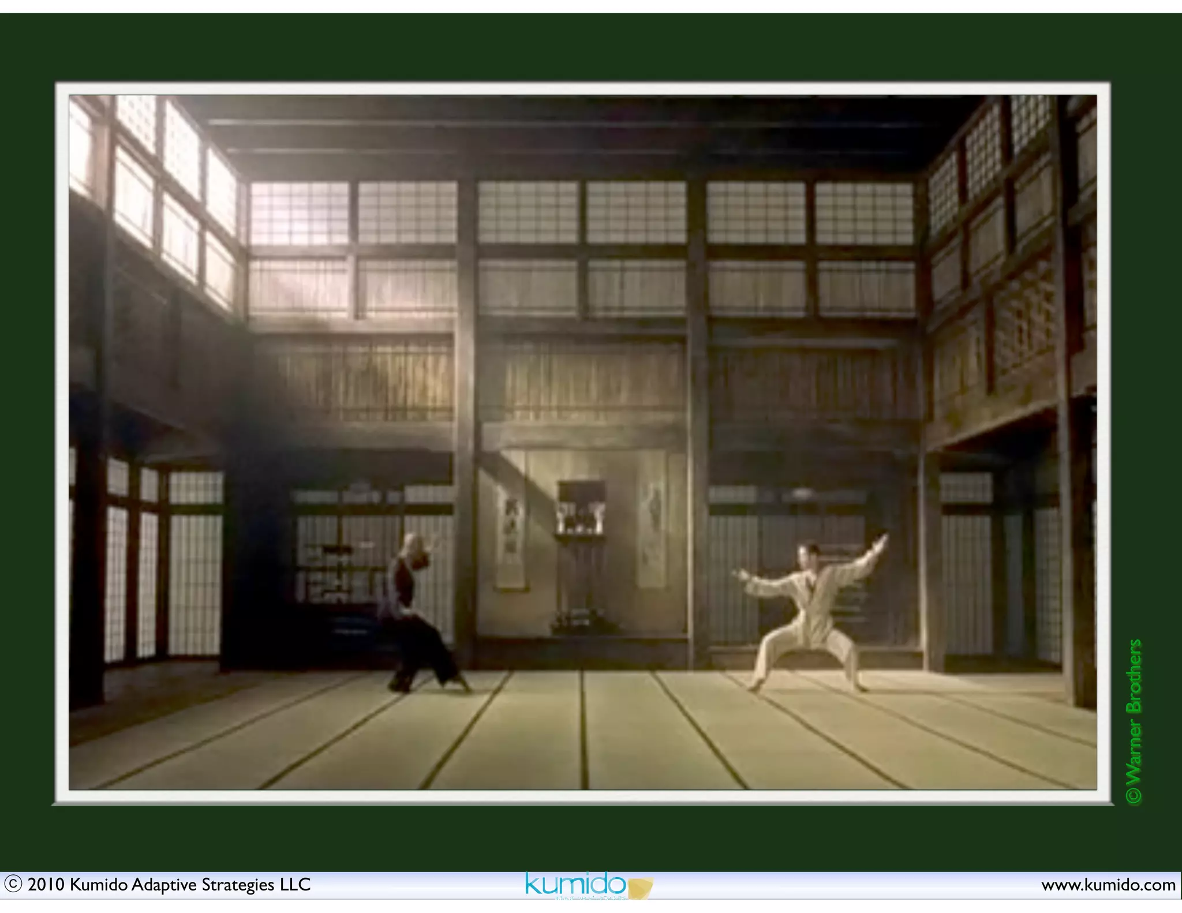Viewport: 1182px width, 913px height.
Task: Click the copyright symbol in the footer
Action: [13, 884]
